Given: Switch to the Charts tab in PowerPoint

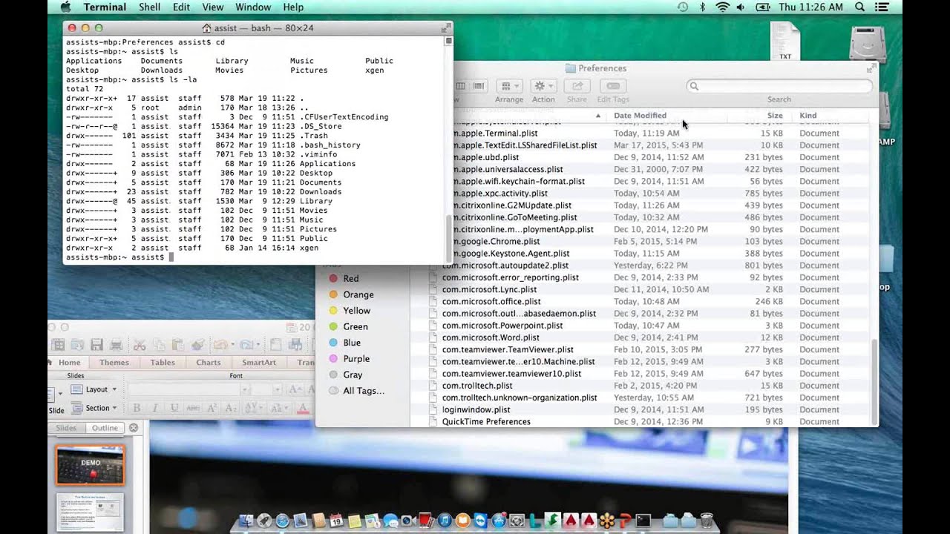Looking at the screenshot, I should coord(209,363).
